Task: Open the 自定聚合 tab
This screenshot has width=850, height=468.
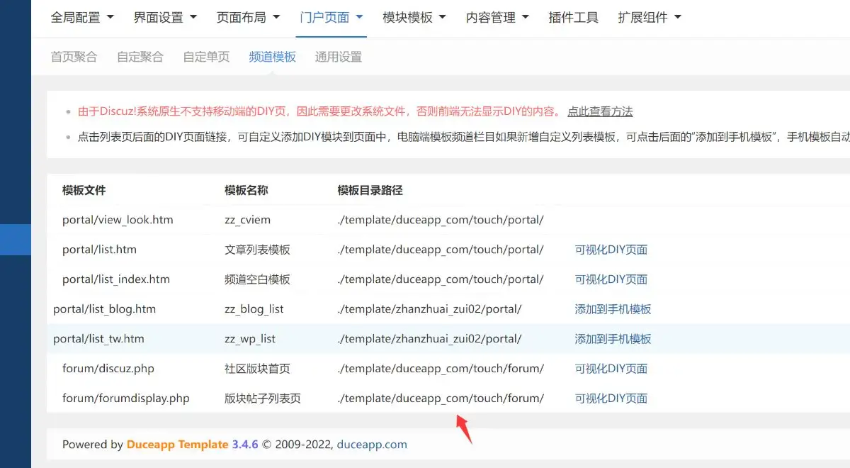Action: coord(140,57)
